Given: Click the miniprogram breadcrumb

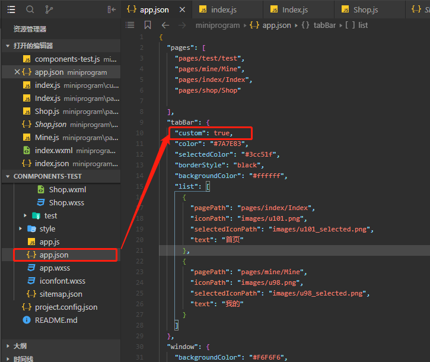Looking at the screenshot, I should tap(218, 26).
